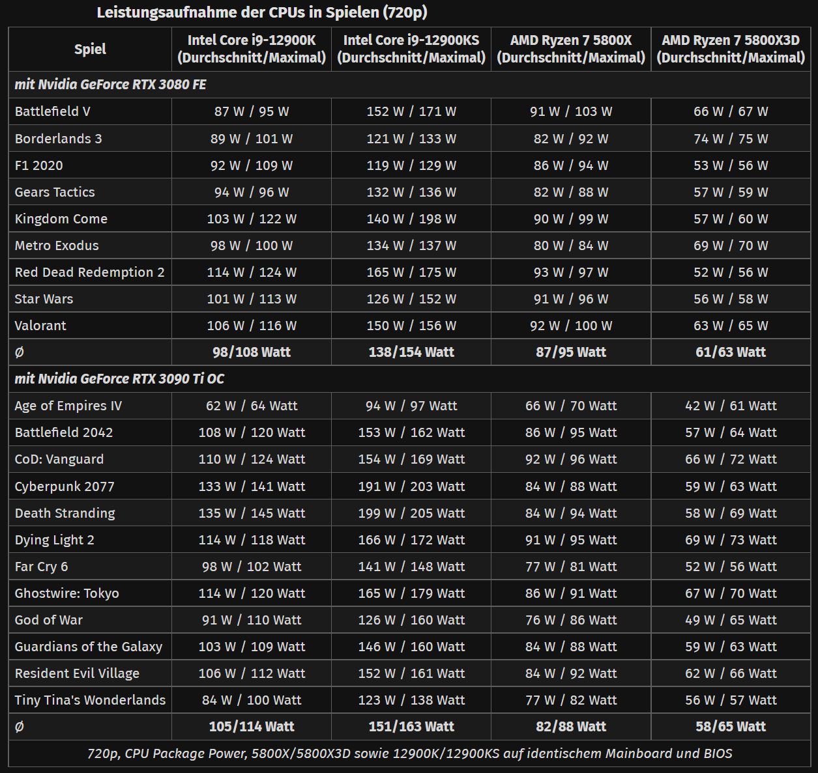Select the Intel Core i9-12900K column header
The image size is (818, 773).
252,49
